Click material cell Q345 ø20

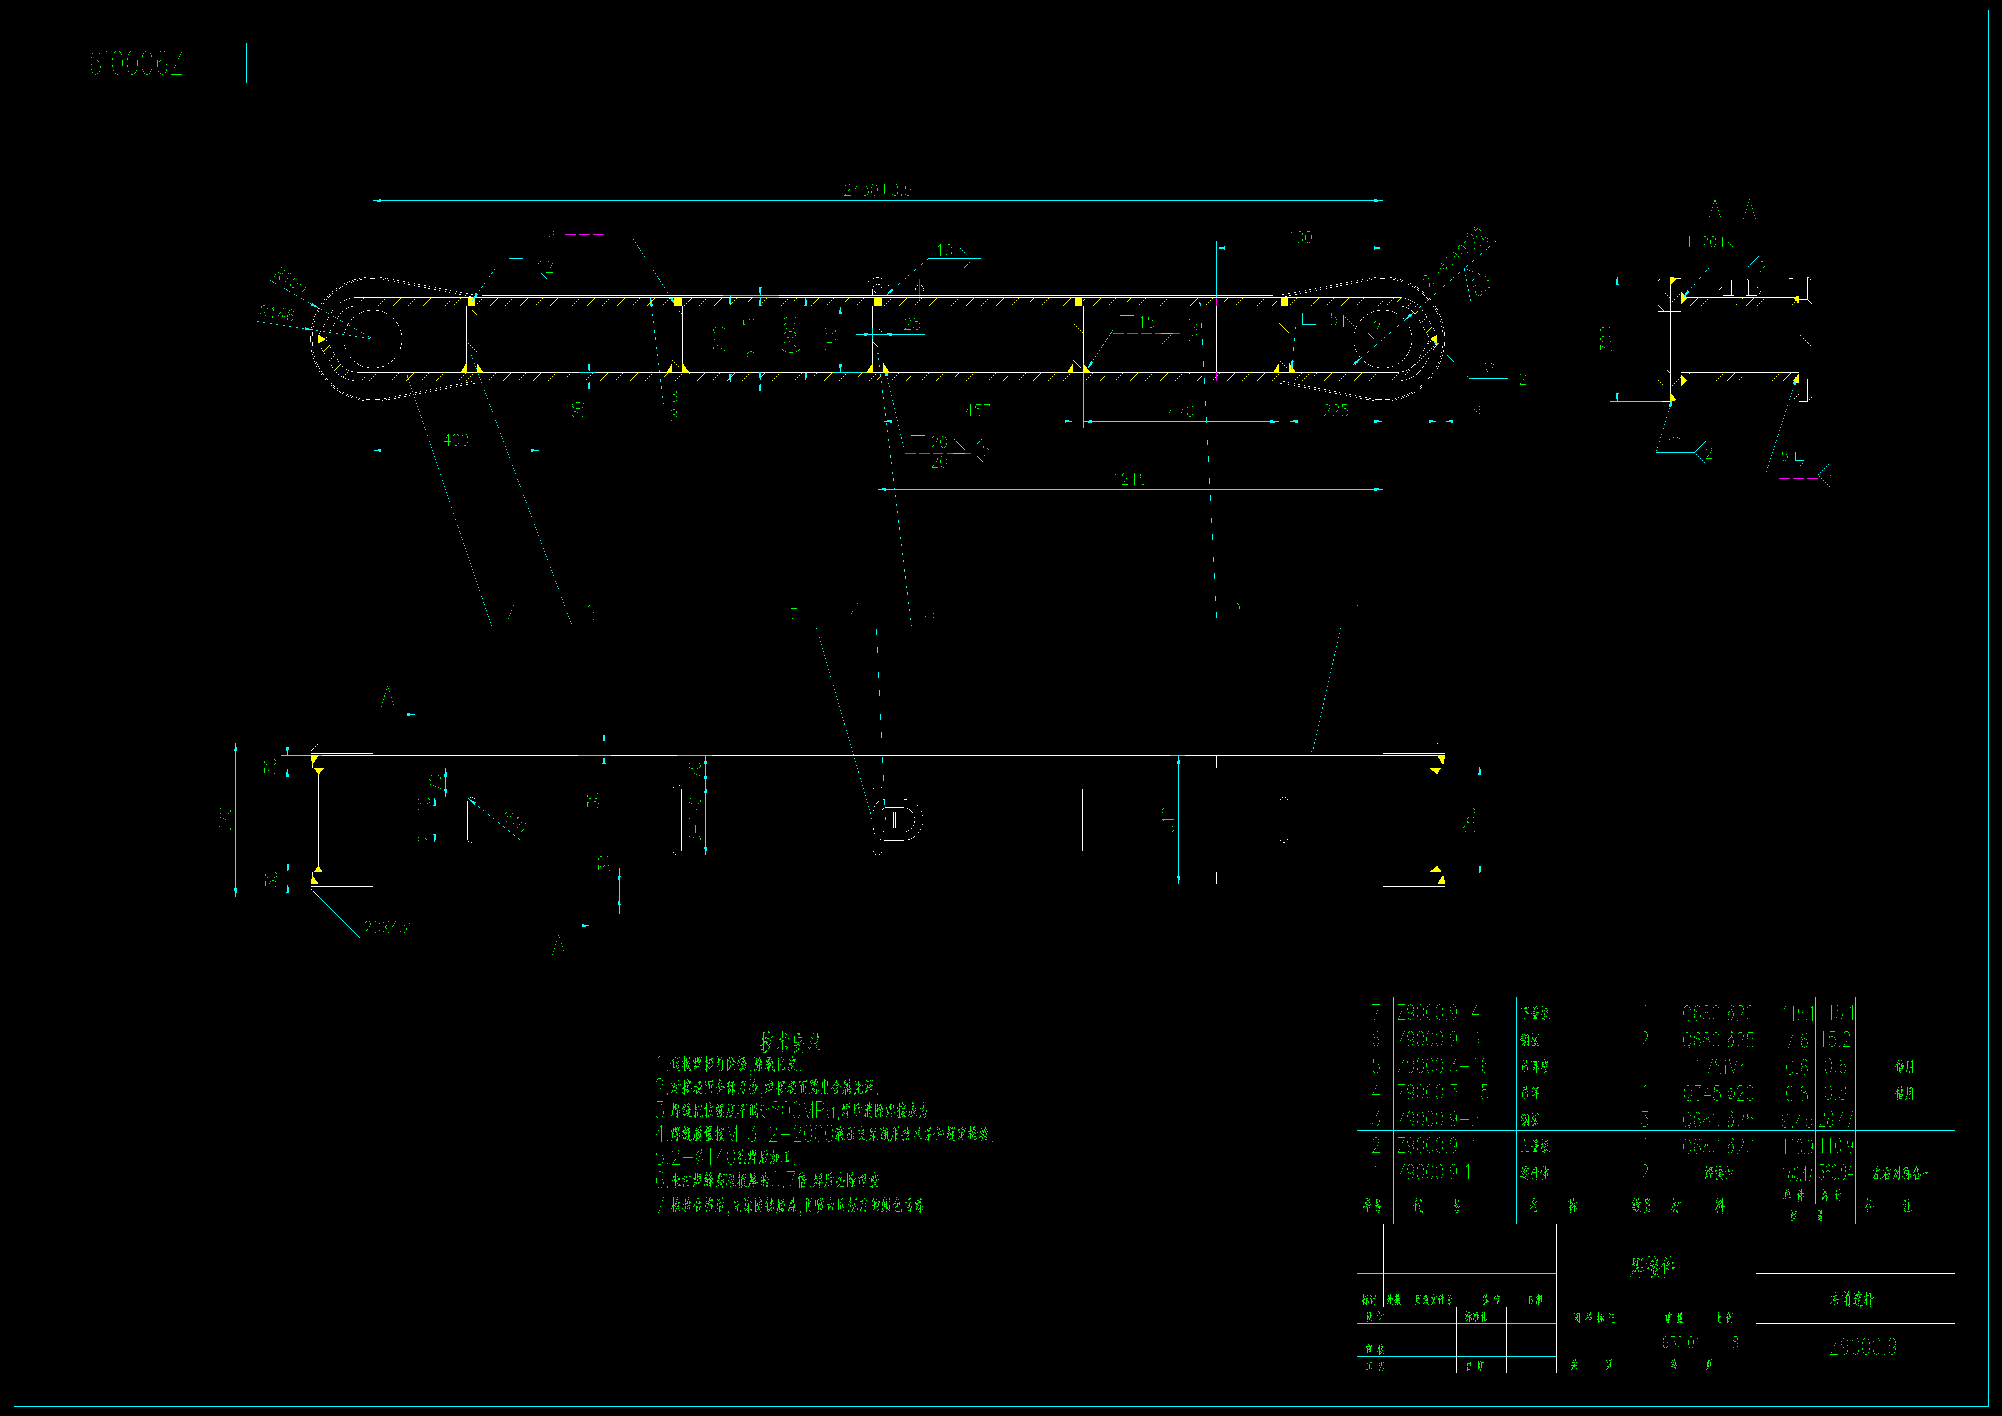click(1719, 1093)
